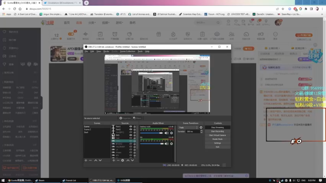Click Exit button in OBS Controls
The image size is (326, 183).
click(x=218, y=147)
